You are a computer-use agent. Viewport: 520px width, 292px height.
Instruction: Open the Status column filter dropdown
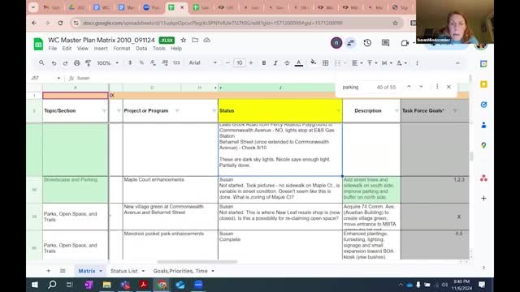[x=338, y=111]
